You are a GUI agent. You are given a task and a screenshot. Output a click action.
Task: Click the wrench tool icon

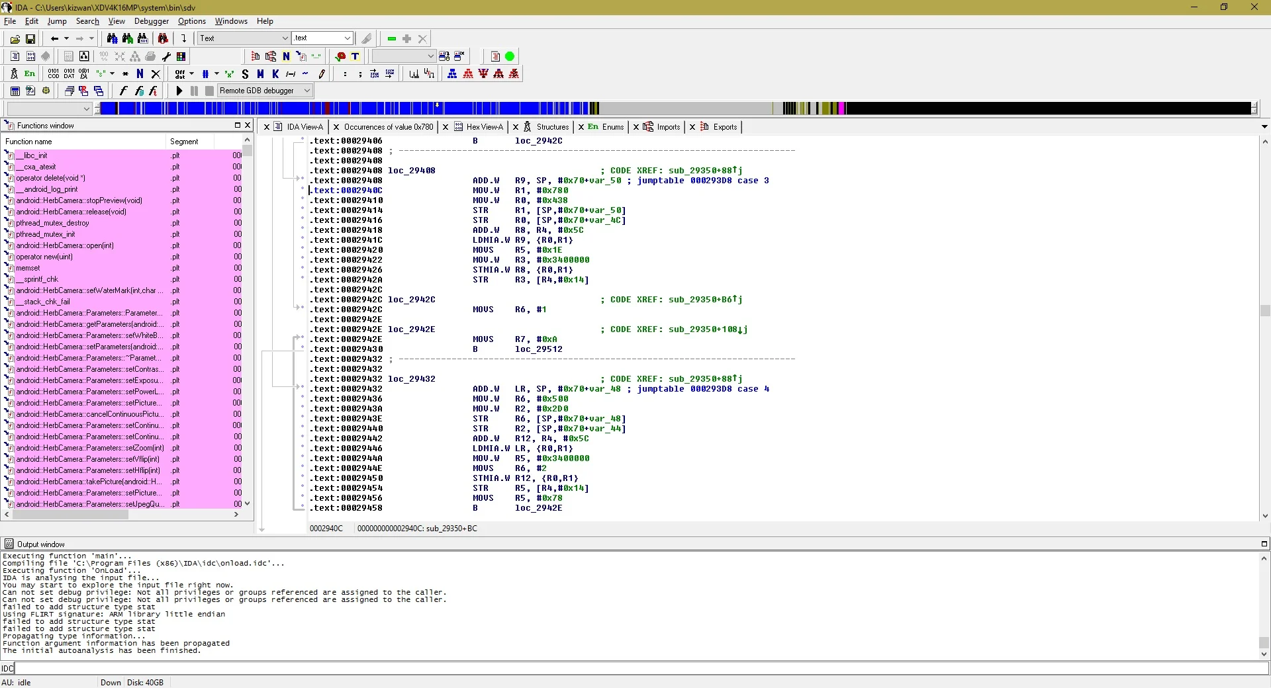tap(166, 56)
